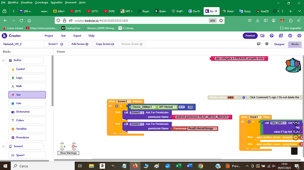The height and width of the screenshot is (170, 304).
Task: Switch to the Designer view
Action: click(279, 44)
